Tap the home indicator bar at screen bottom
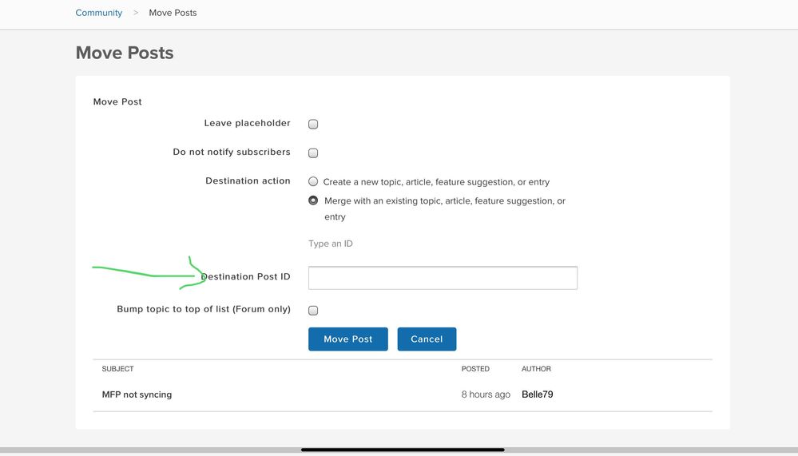 (x=403, y=450)
